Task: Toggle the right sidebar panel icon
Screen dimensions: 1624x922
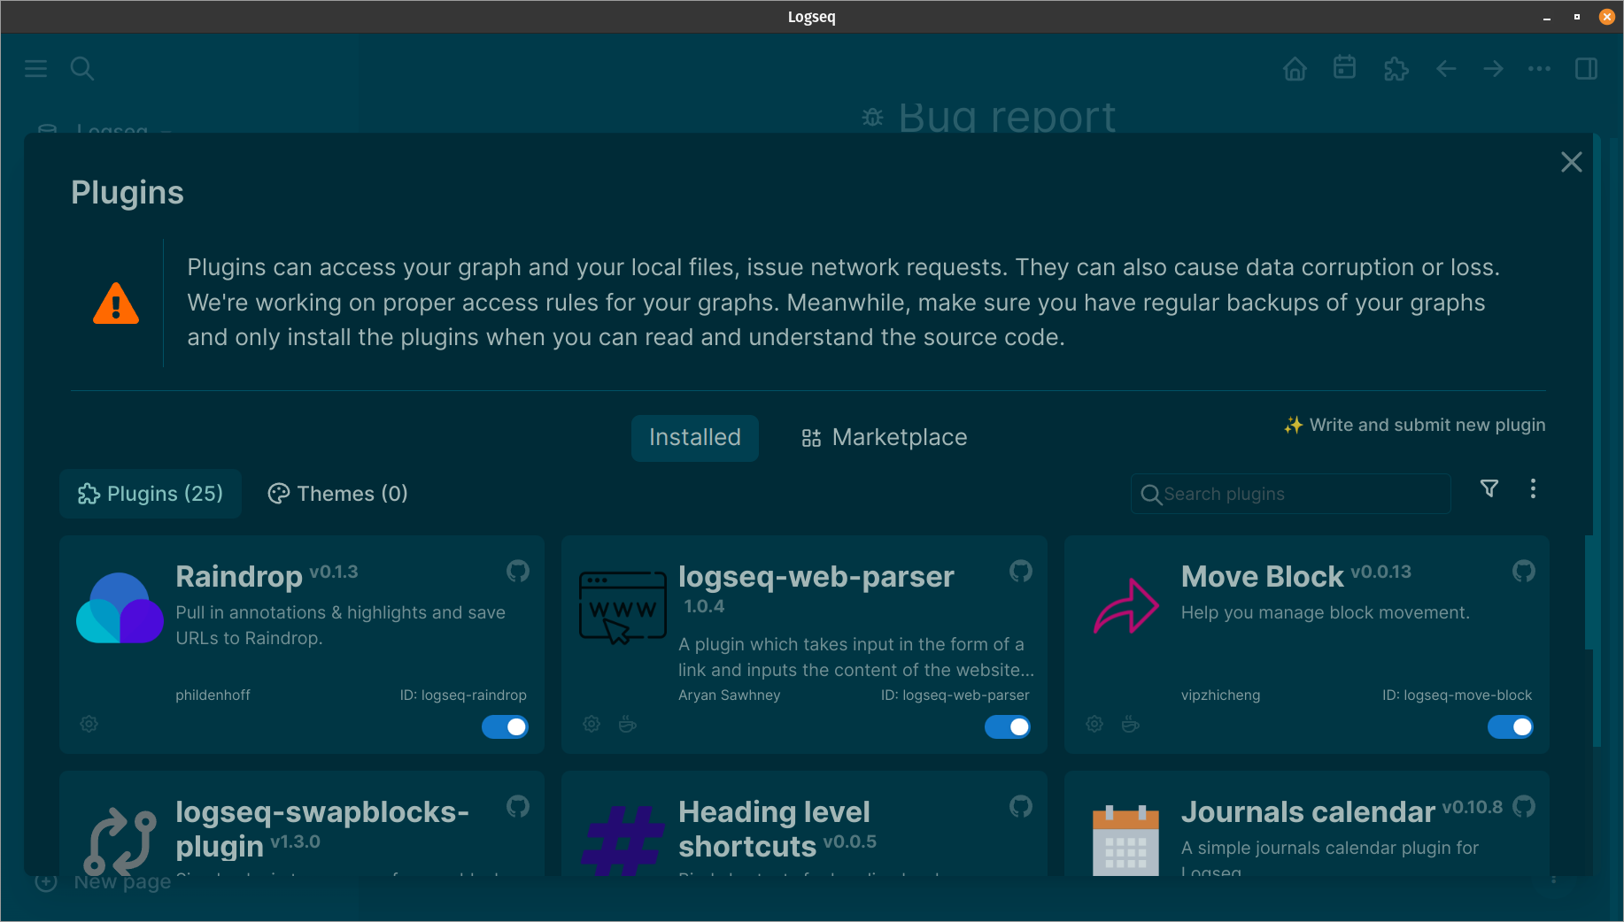Action: (x=1586, y=68)
